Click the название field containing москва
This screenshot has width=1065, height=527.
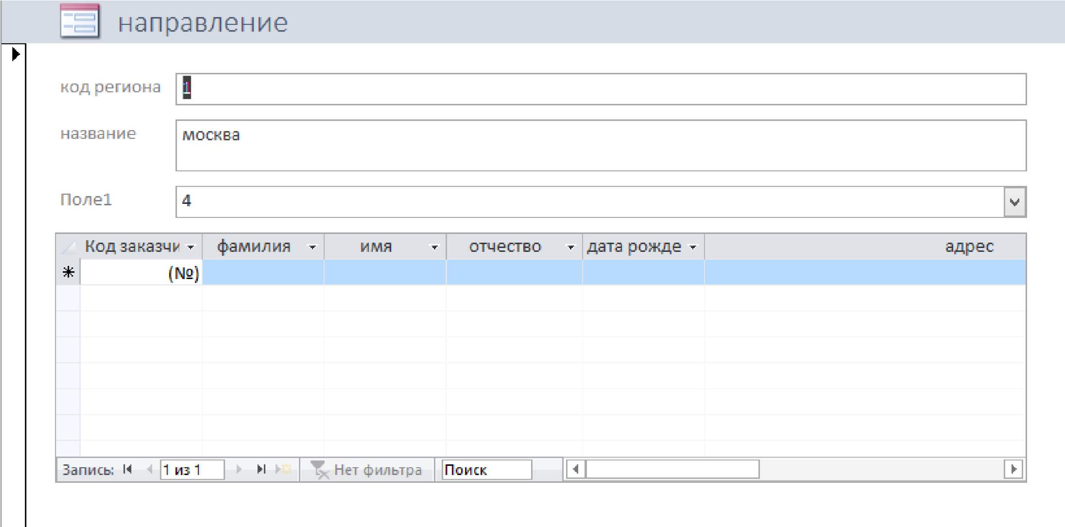coord(601,146)
